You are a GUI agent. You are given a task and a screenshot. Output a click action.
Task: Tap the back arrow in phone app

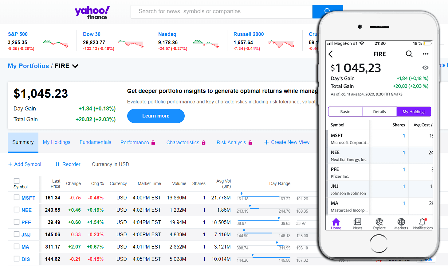pos(331,54)
